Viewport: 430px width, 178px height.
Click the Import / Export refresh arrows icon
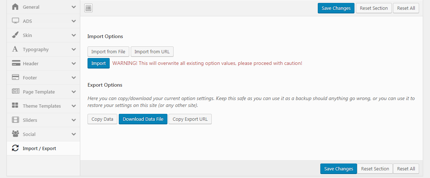pyautogui.click(x=15, y=148)
